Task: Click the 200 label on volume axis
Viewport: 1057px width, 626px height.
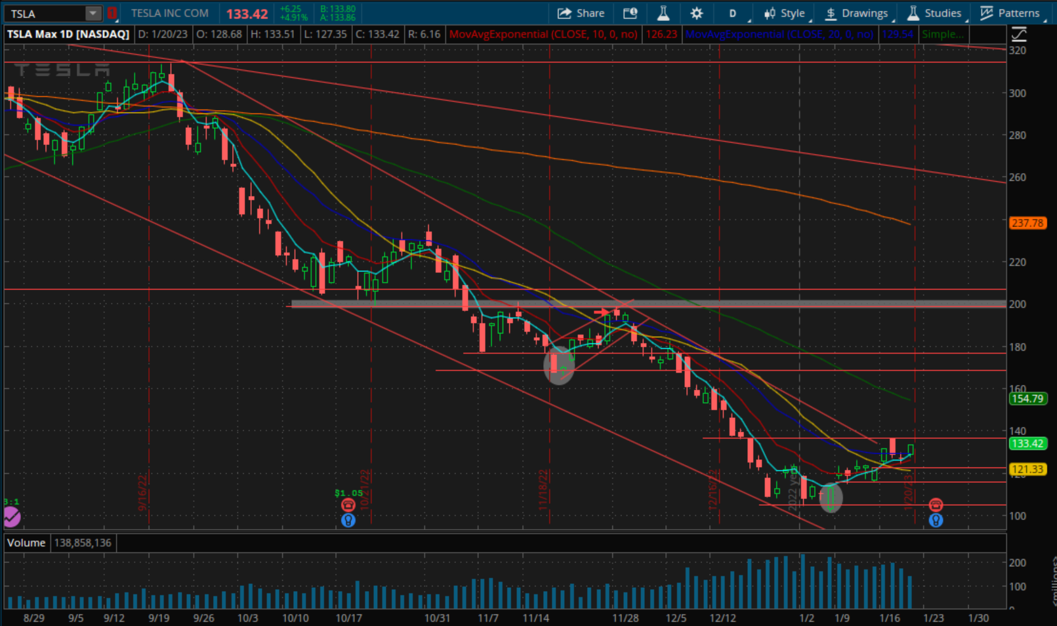Action: point(1018,562)
